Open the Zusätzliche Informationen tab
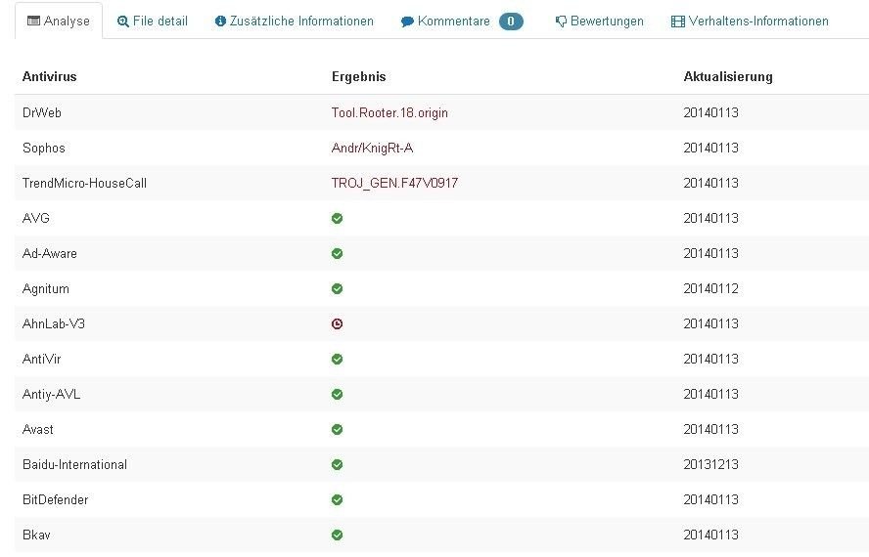The height and width of the screenshot is (557, 869). [x=295, y=21]
